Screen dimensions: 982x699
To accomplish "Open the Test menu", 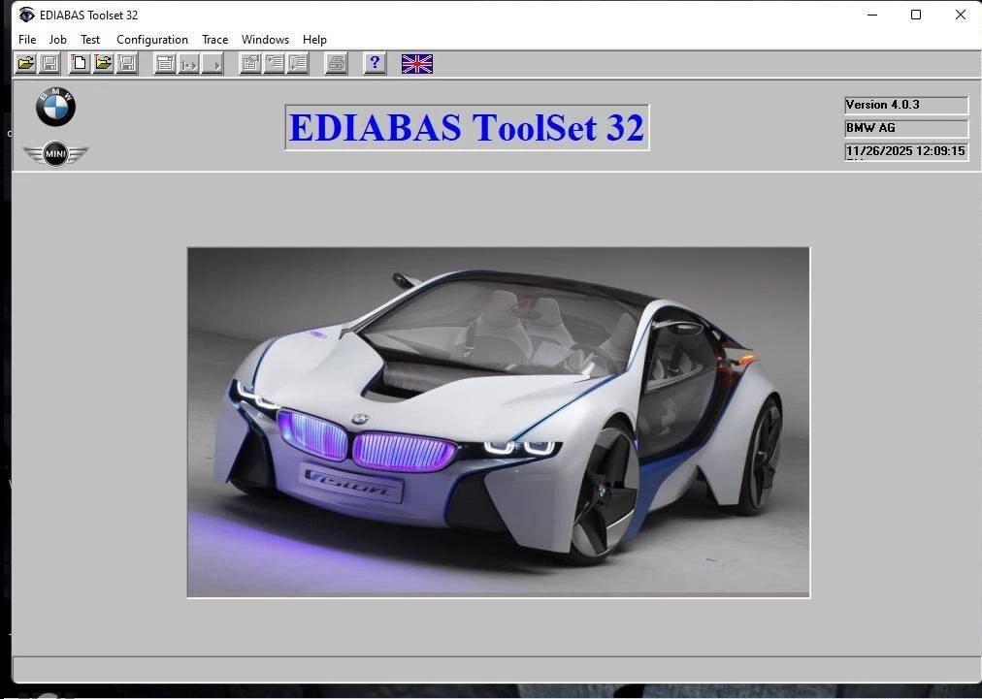I will [90, 40].
